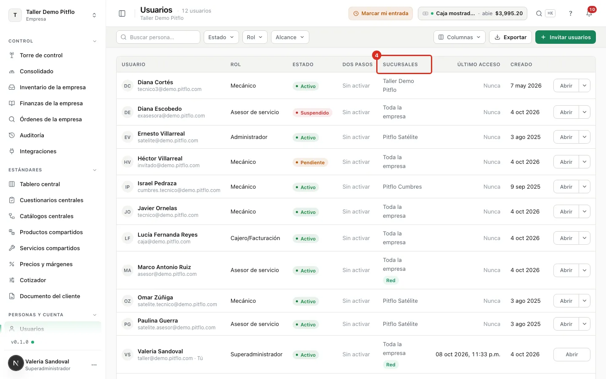Collapse the CONTROL sidebar section
Viewport: 606px width, 379px height.
(x=95, y=41)
